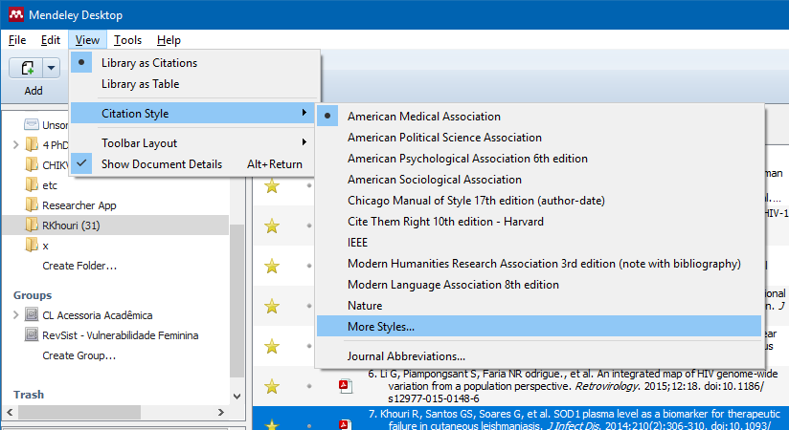Open the x folder
Image resolution: width=789 pixels, height=430 pixels.
45,246
